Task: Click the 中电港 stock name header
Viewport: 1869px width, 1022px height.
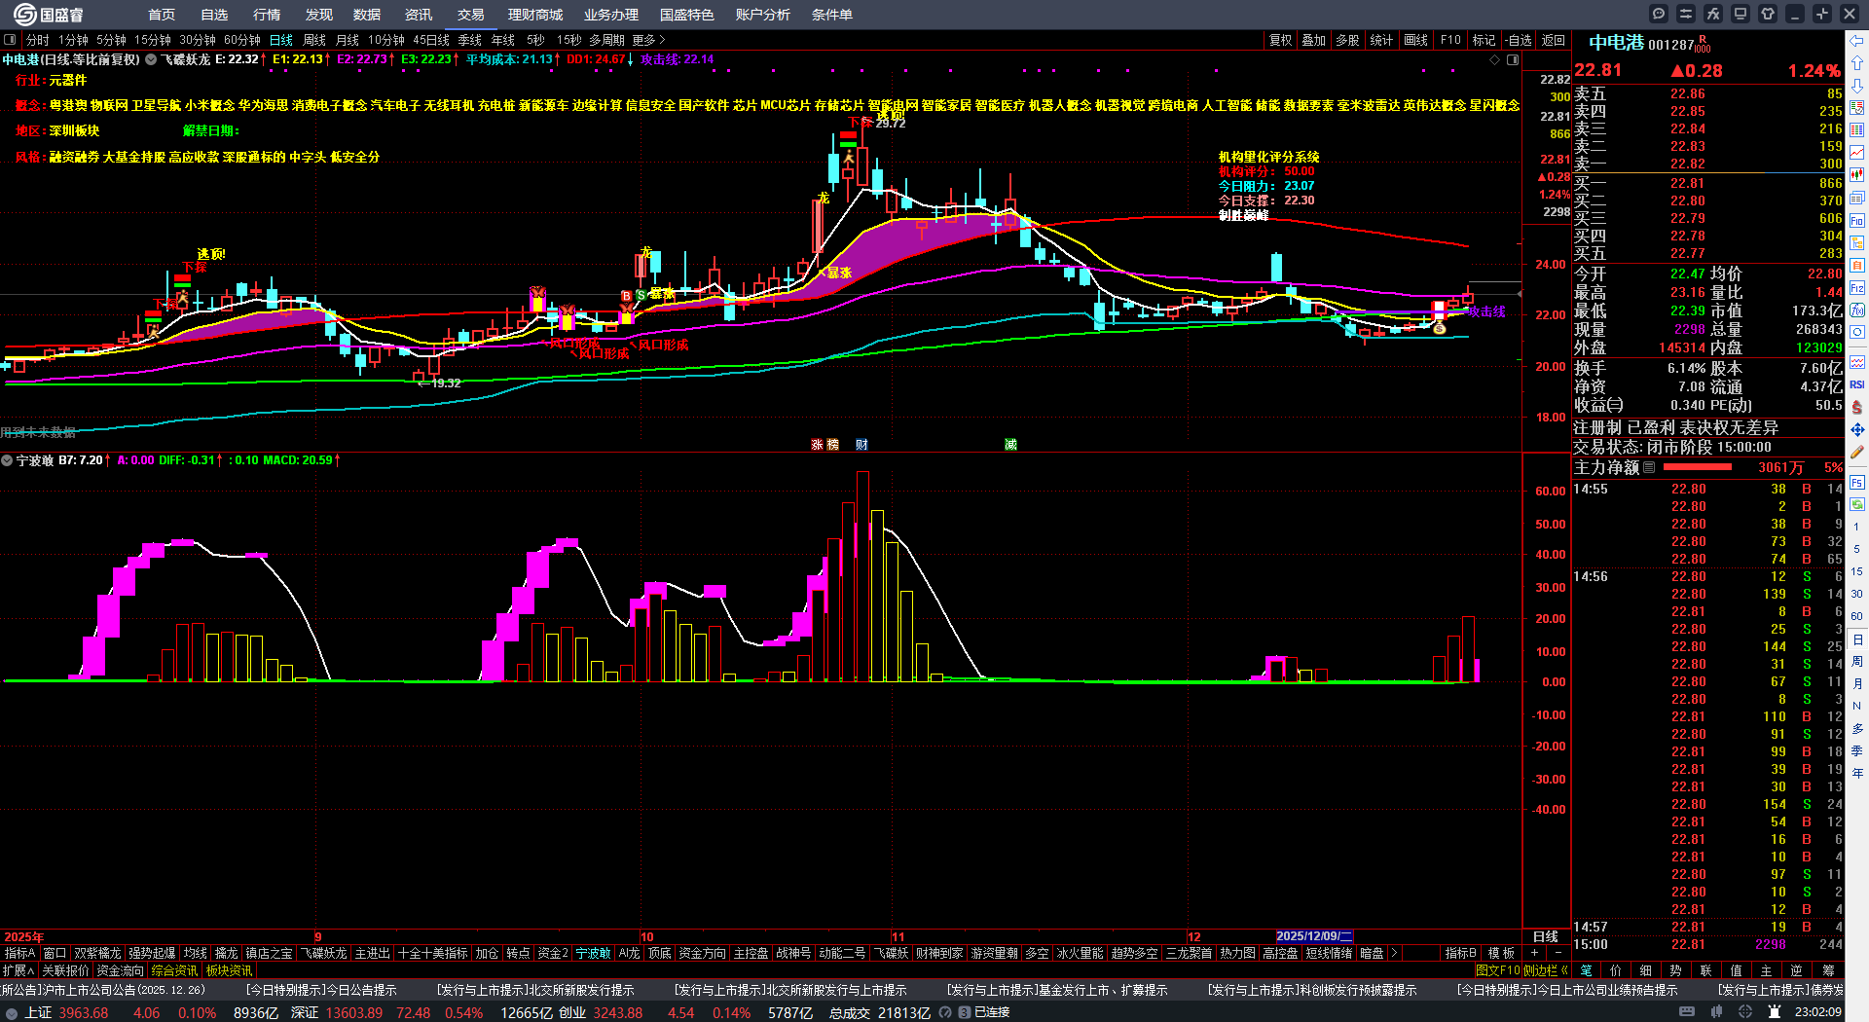Action: (1616, 43)
